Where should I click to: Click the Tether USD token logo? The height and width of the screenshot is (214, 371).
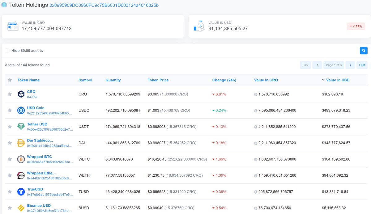(21, 126)
